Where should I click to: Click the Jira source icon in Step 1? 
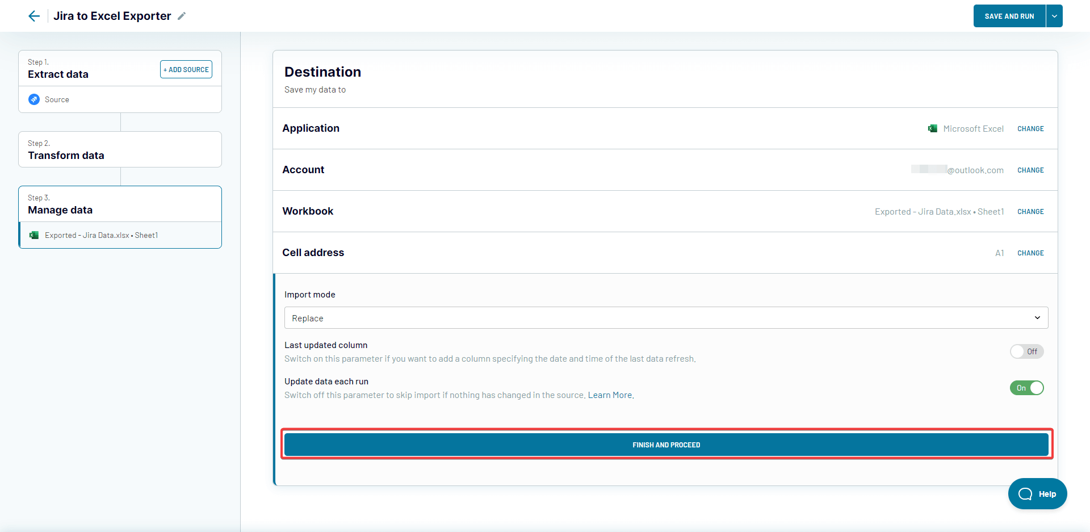[34, 99]
